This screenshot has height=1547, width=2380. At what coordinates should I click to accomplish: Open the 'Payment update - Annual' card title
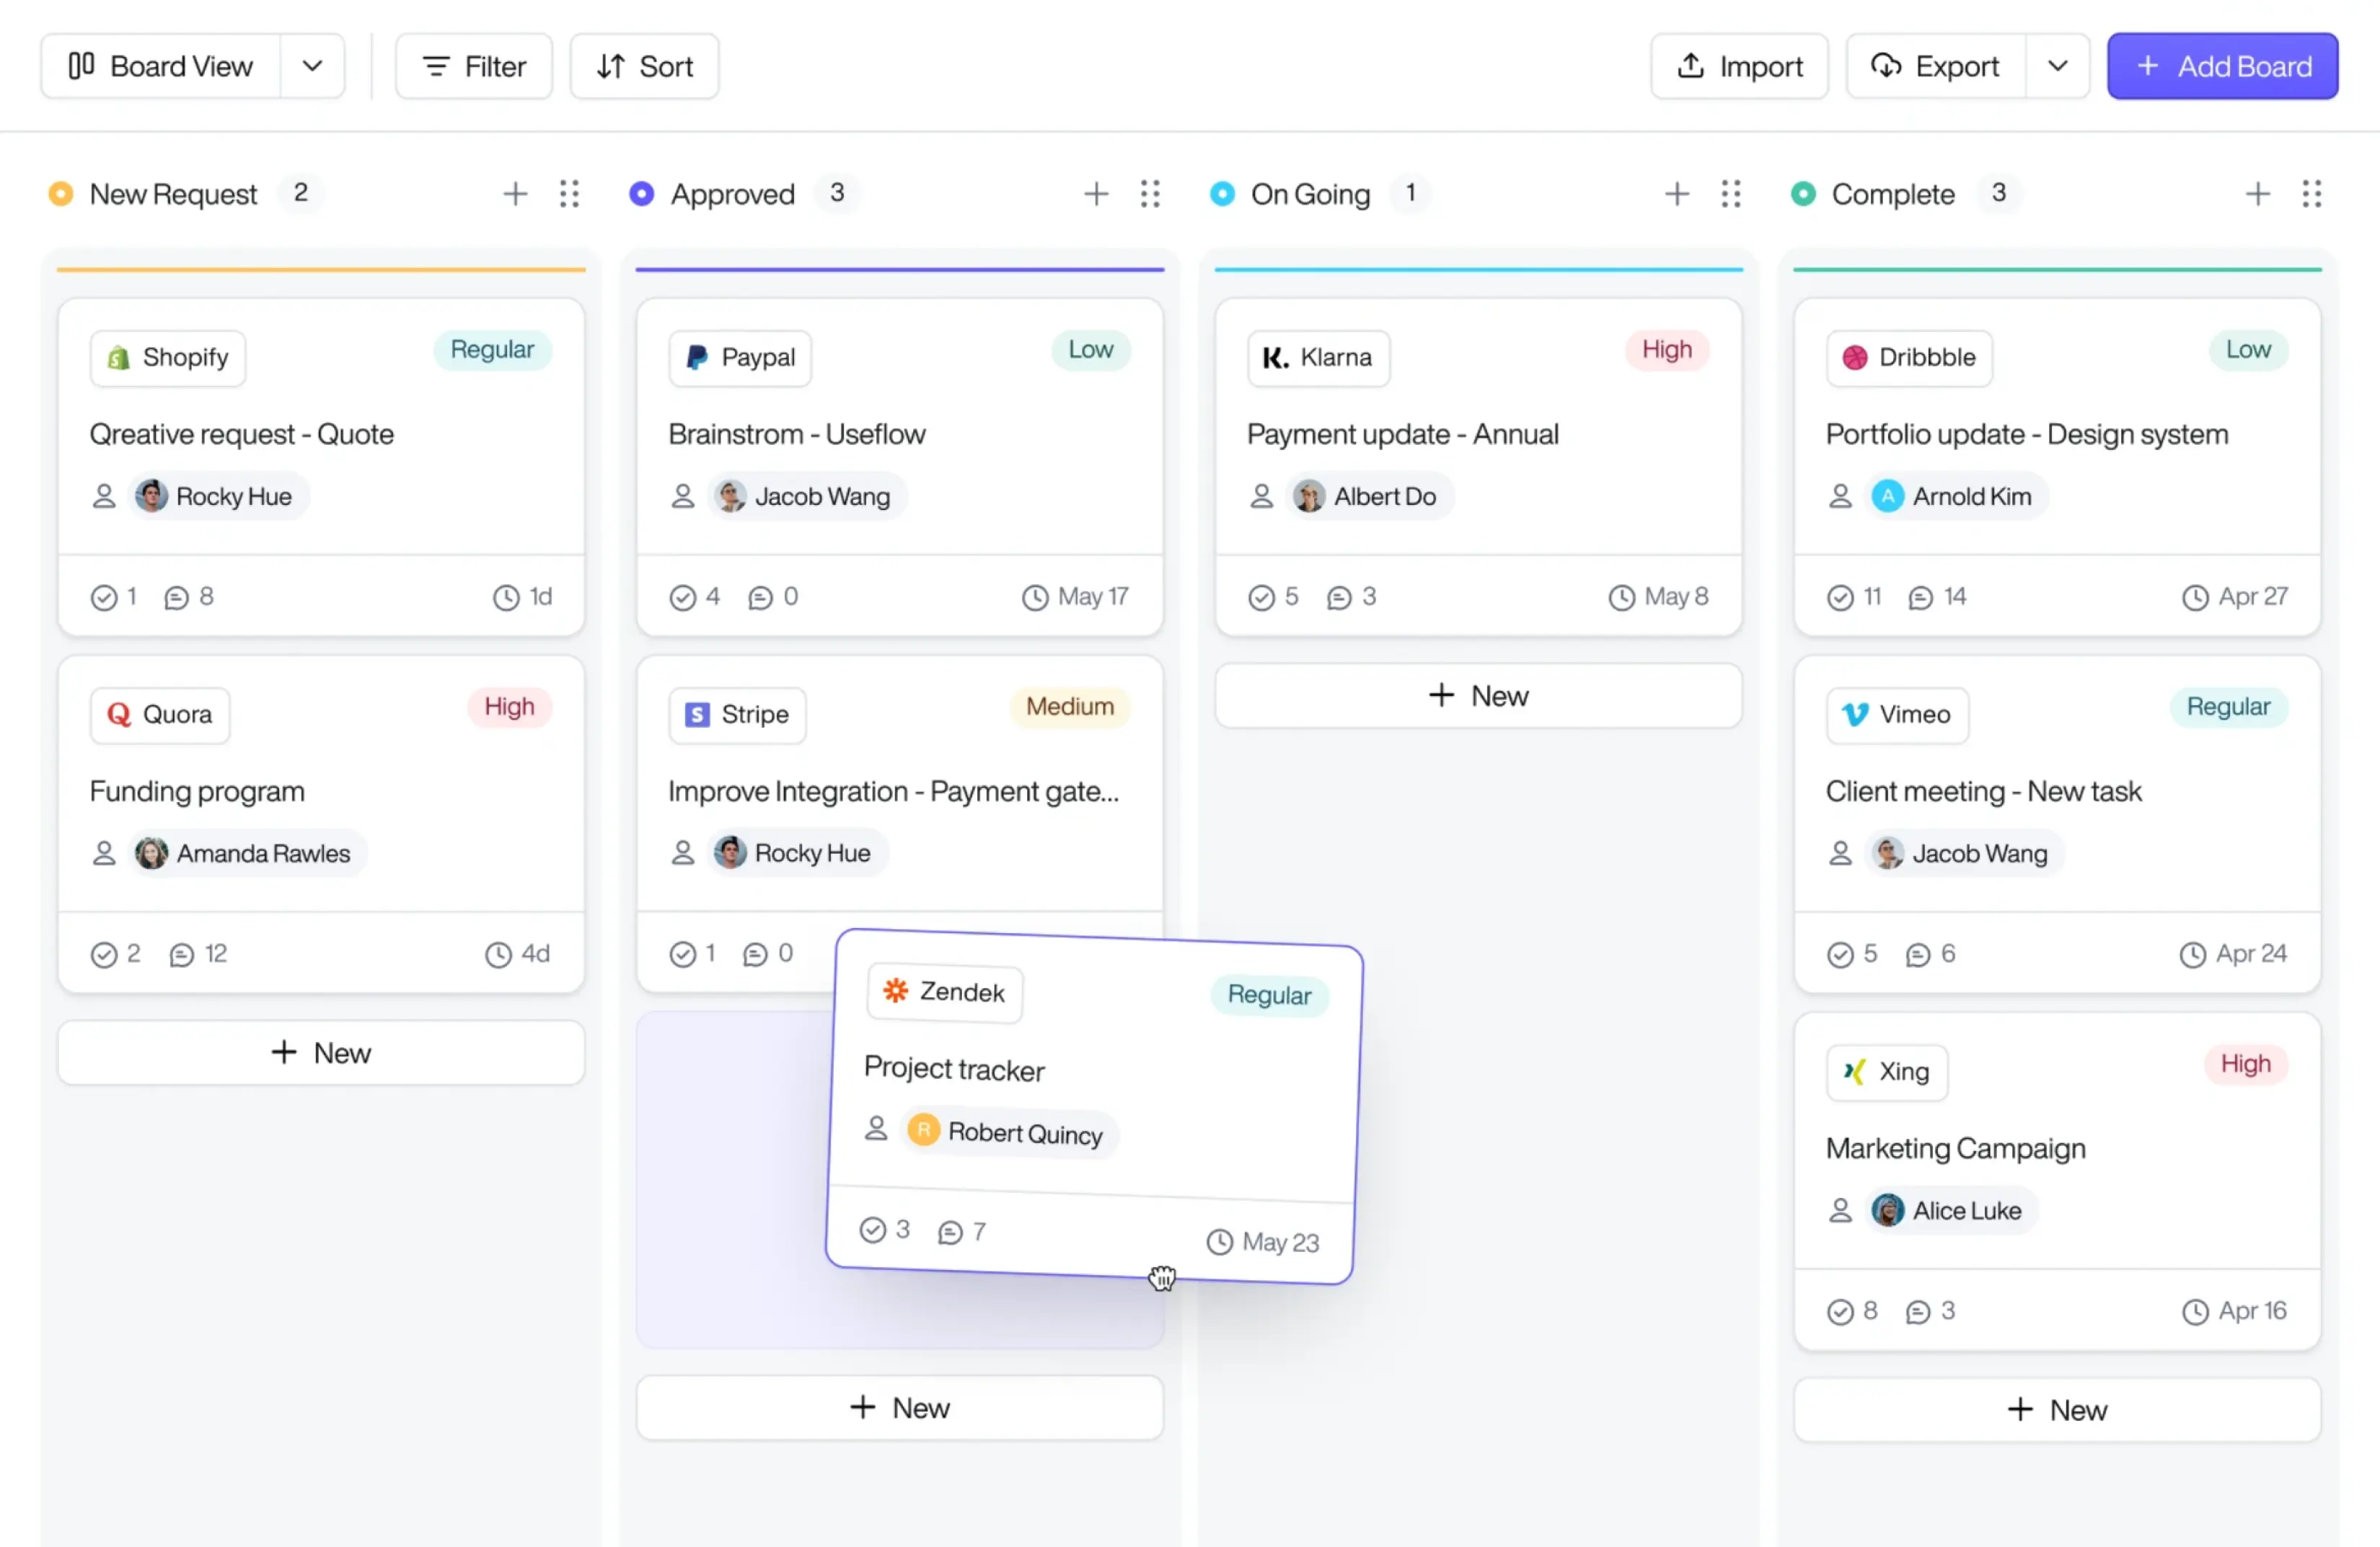pos(1403,434)
